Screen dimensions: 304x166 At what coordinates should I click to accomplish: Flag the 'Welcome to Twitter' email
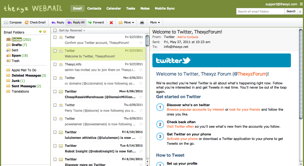[141, 56]
